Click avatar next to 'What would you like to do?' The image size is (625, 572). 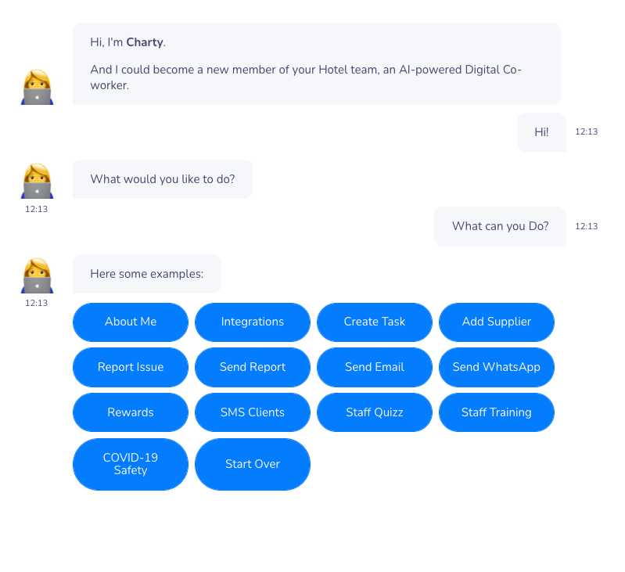click(x=37, y=181)
